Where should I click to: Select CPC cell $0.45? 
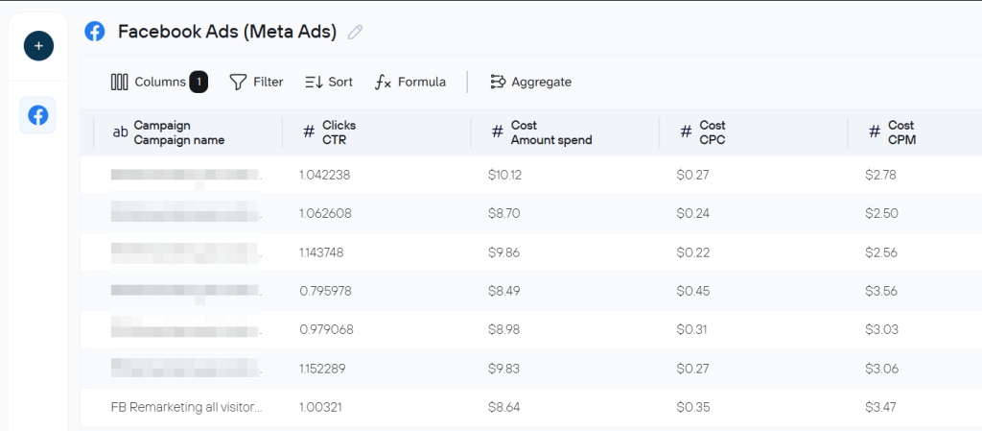tap(692, 291)
